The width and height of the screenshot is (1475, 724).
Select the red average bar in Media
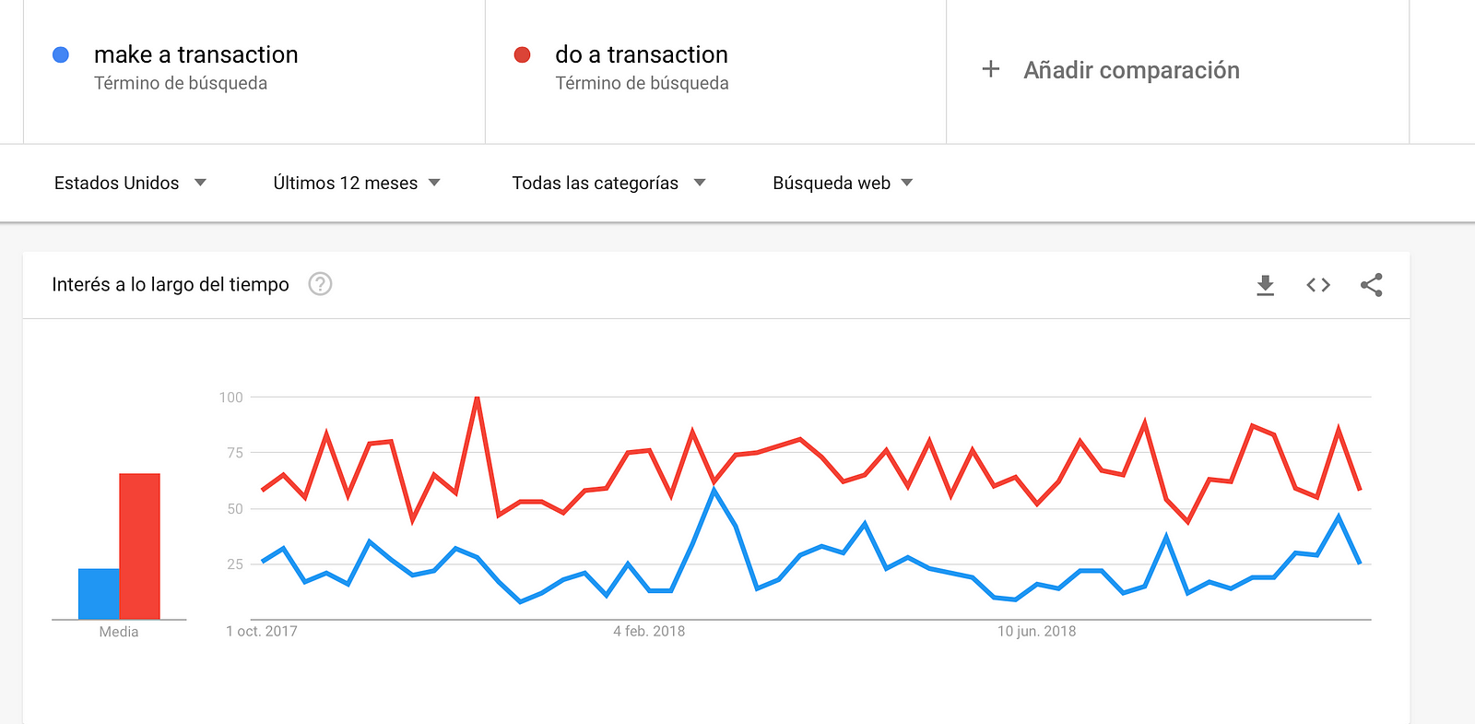pyautogui.click(x=139, y=546)
